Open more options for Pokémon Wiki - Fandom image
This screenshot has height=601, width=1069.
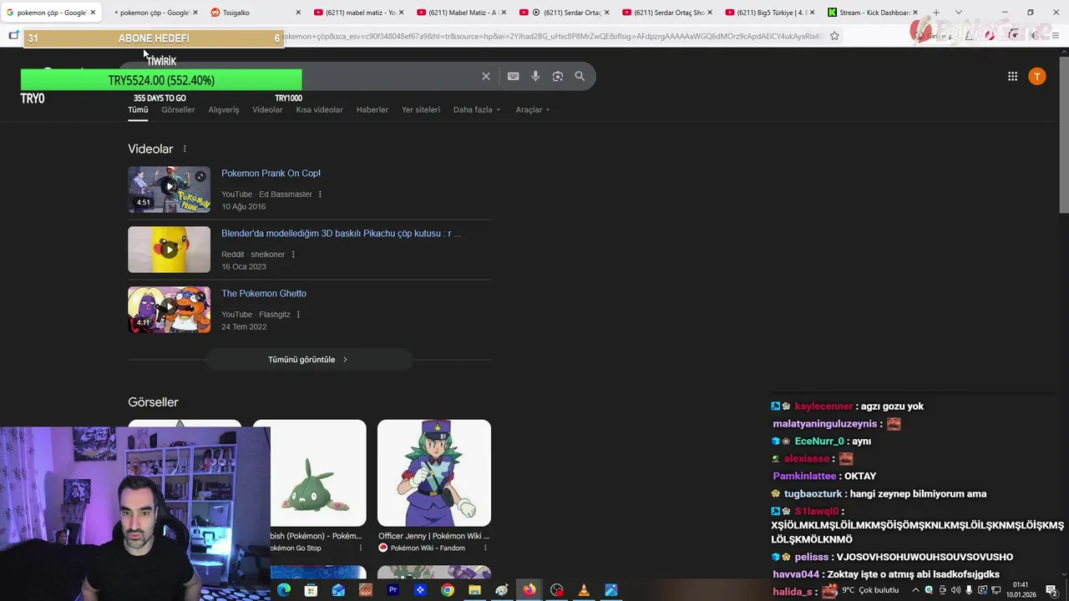click(485, 548)
